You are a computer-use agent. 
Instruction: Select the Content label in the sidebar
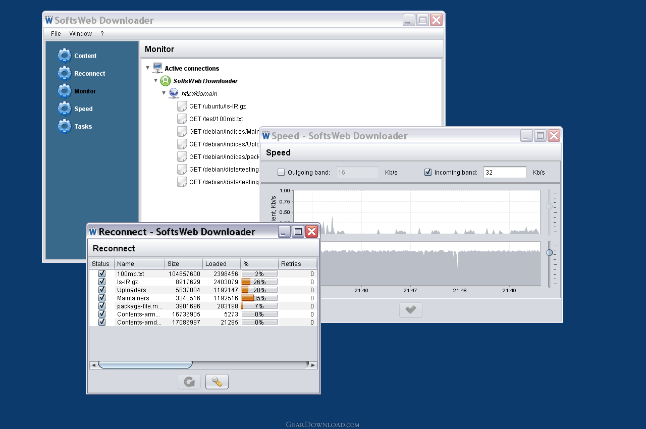click(85, 56)
